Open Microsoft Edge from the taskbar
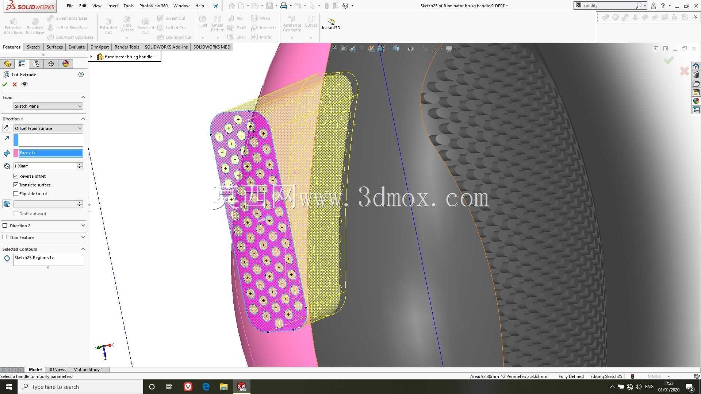Screen dimensions: 701x394 point(206,387)
